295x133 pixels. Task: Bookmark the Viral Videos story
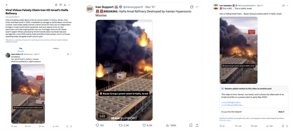[x=56, y=5]
